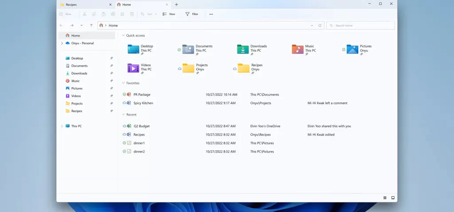Open address bar history dropdown chevron
This screenshot has width=454, height=212.
[312, 25]
